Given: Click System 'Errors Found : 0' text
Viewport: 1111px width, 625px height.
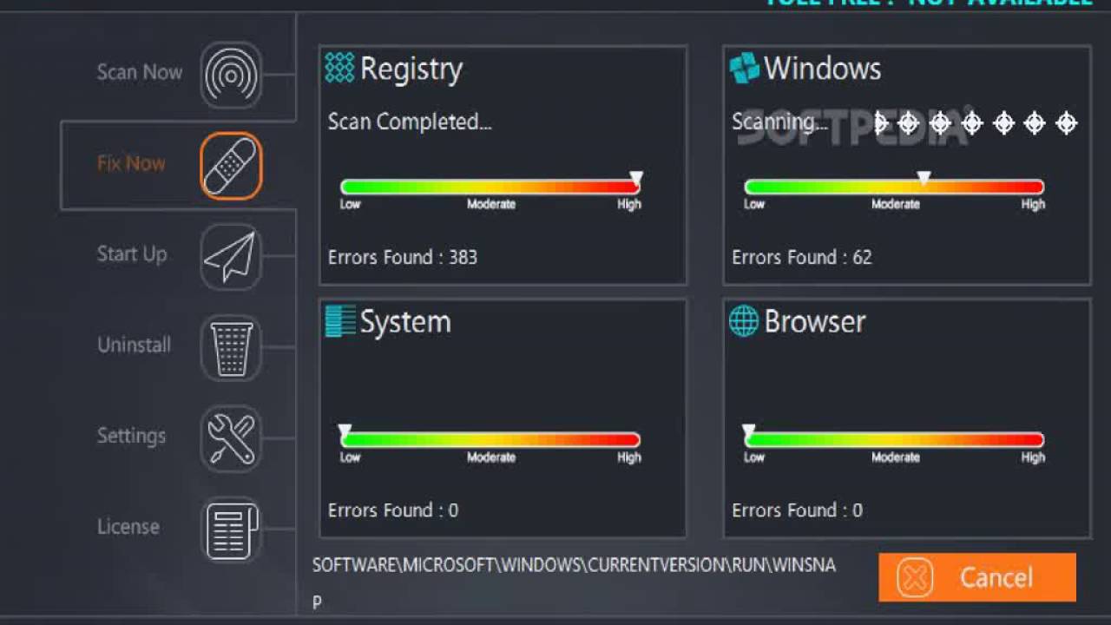Looking at the screenshot, I should click(393, 510).
